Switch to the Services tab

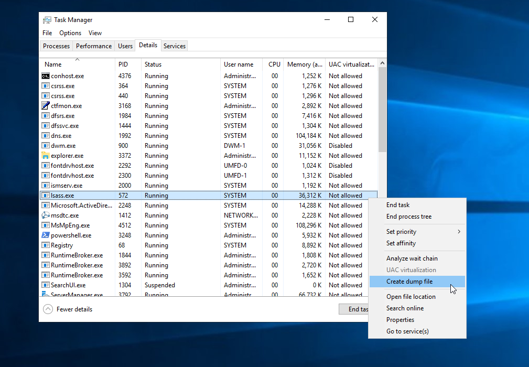point(175,46)
